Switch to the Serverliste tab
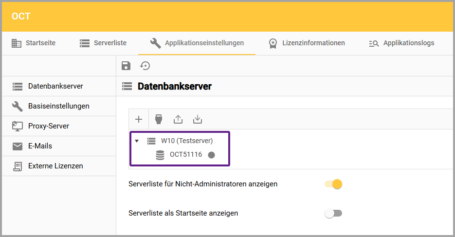Image resolution: width=455 pixels, height=237 pixels. coord(103,43)
